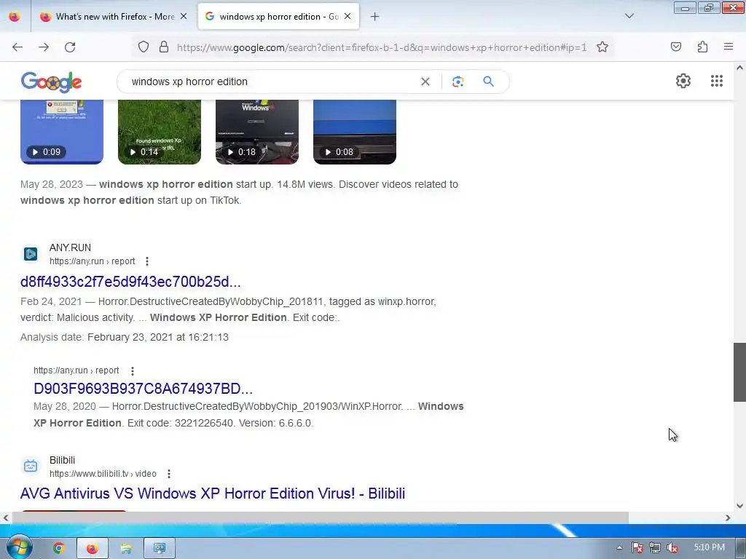
Task: View site security padlock info
Action: pos(164,47)
